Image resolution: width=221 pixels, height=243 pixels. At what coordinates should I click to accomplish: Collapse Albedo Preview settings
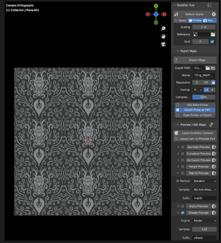tap(178, 213)
